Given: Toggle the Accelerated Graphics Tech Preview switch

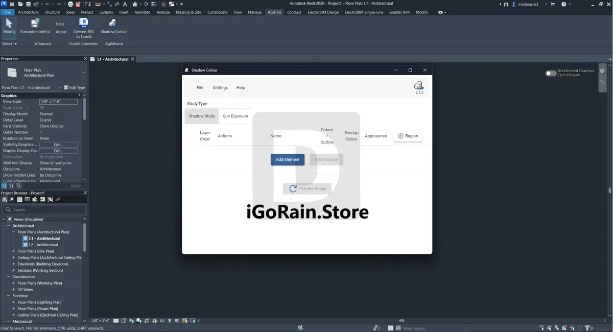Looking at the screenshot, I should coord(551,73).
